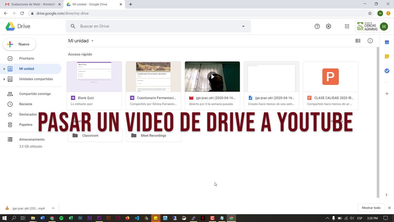The image size is (394, 222).
Task: Open Unidades compartidas
Action: tap(36, 79)
